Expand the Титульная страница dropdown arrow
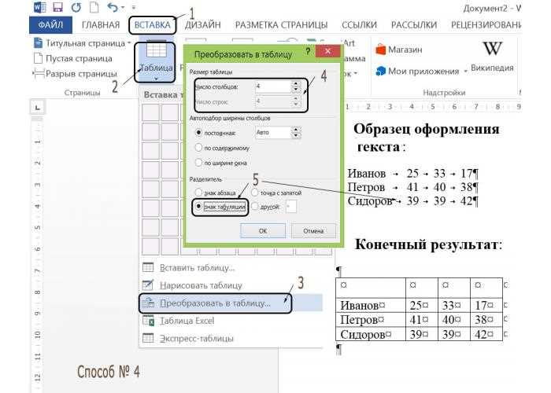The height and width of the screenshot is (393, 551). click(x=129, y=43)
